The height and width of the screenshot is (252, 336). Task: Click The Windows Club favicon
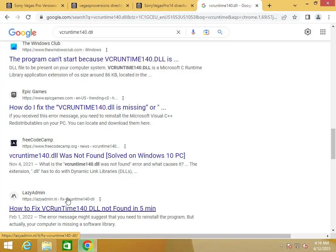(14, 47)
